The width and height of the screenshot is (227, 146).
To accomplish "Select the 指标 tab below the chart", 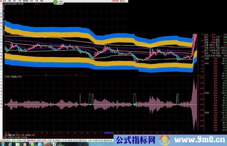I will [6, 135].
